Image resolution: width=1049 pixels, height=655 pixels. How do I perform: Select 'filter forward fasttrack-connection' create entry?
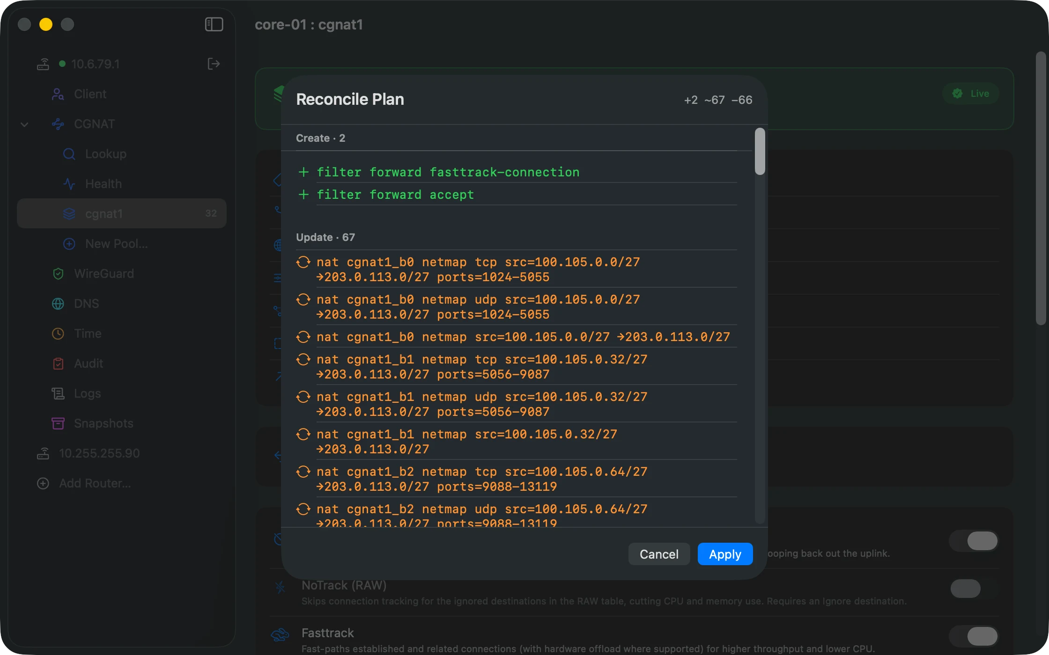click(x=517, y=172)
